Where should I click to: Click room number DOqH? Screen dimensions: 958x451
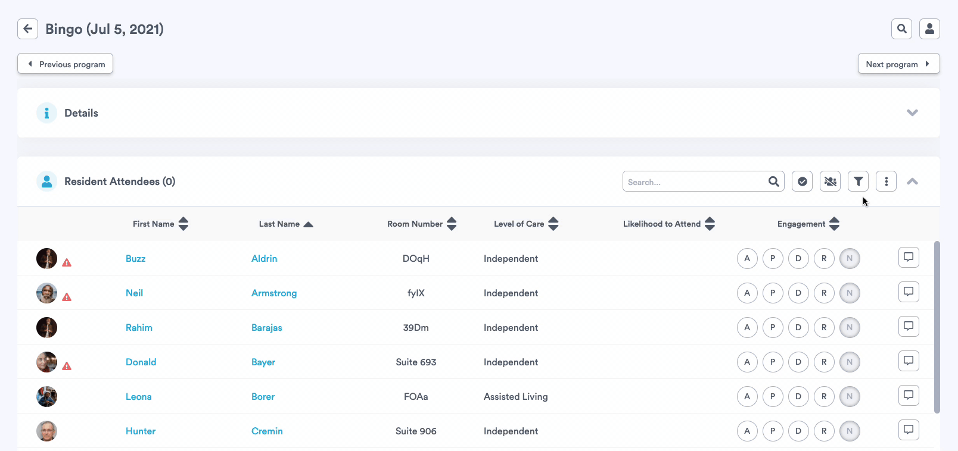coord(416,258)
